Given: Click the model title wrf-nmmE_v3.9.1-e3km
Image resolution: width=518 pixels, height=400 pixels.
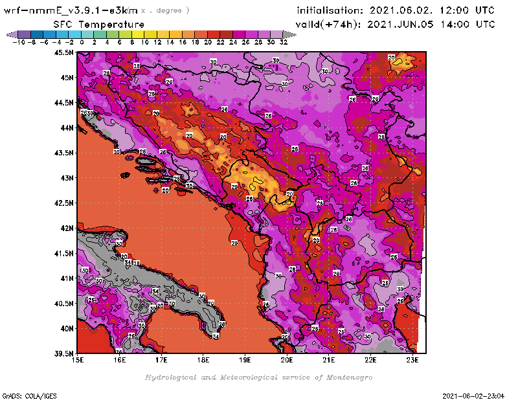Looking at the screenshot, I should point(71,10).
